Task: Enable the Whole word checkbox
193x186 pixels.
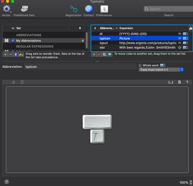Action: pos(140,65)
